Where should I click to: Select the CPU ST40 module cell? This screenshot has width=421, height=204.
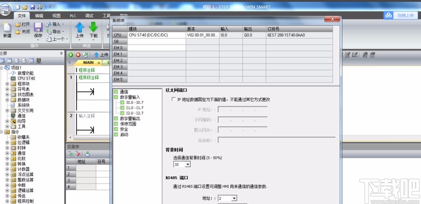(156, 35)
